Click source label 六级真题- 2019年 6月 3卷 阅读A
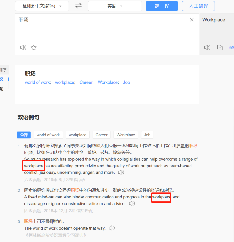Screen dimensions: 234x242 tap(55, 180)
